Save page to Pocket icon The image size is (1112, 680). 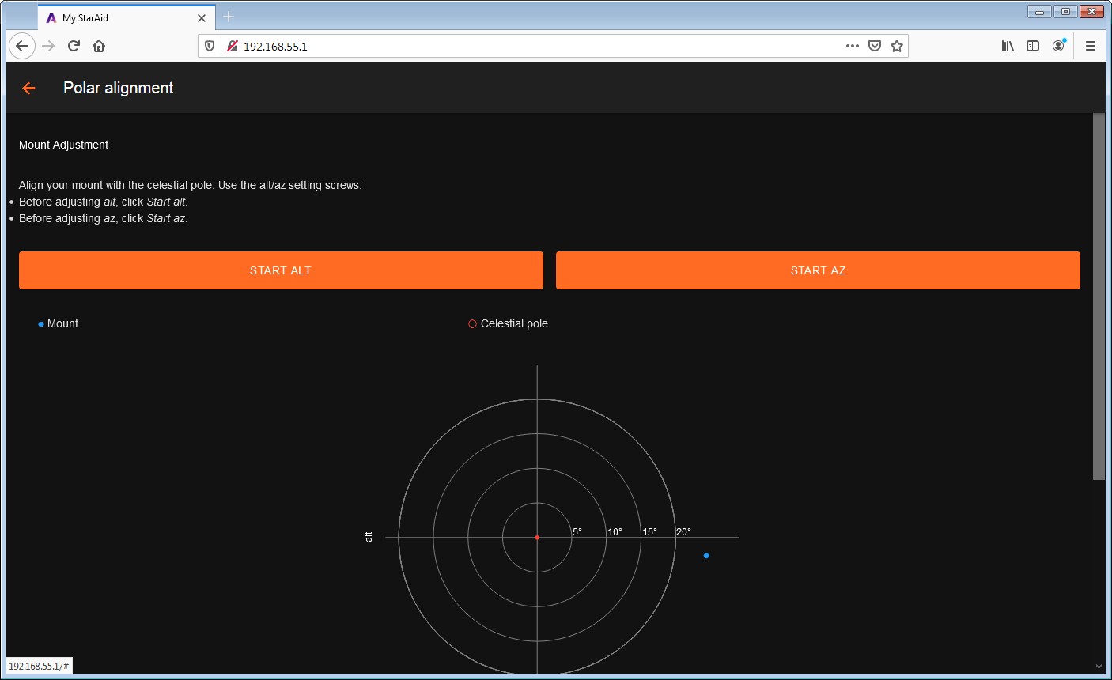[x=875, y=46]
